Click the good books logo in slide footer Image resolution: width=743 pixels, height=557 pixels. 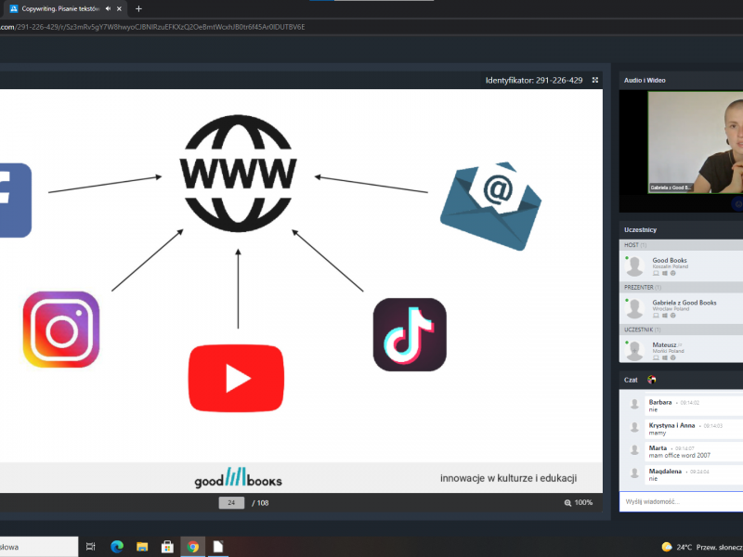click(238, 477)
